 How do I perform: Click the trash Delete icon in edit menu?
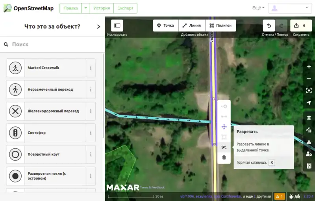224,157
